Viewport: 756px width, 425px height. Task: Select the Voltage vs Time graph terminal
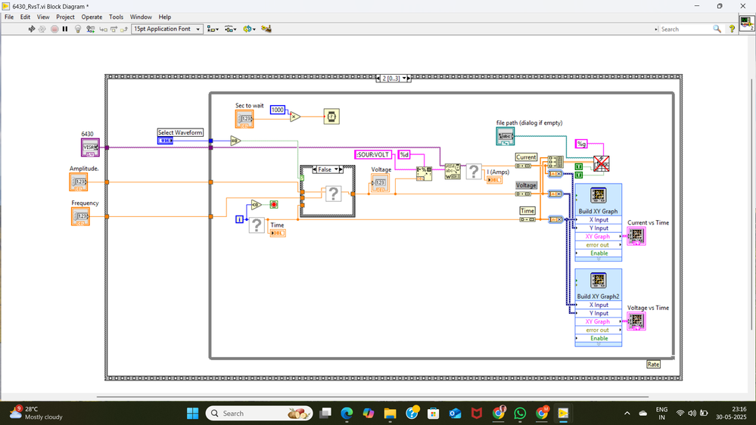tap(636, 321)
